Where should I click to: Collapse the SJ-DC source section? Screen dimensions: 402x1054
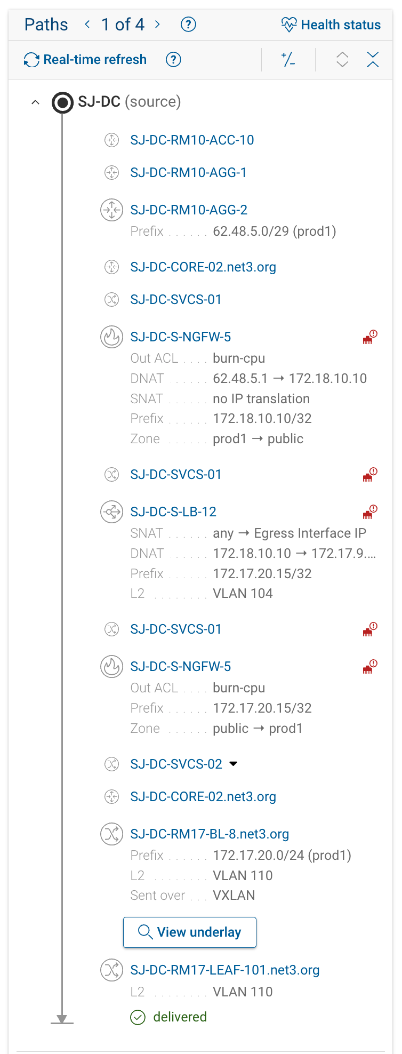coord(35,102)
